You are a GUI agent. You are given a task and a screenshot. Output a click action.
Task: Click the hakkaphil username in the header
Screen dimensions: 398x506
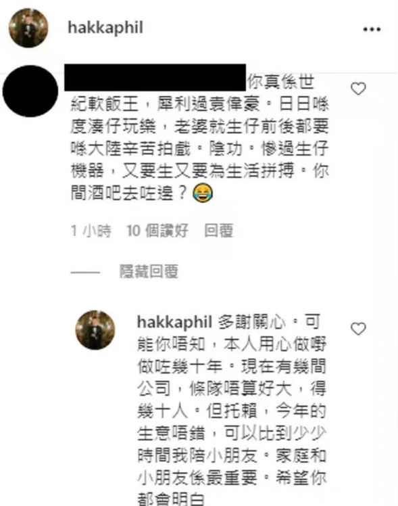click(x=105, y=28)
